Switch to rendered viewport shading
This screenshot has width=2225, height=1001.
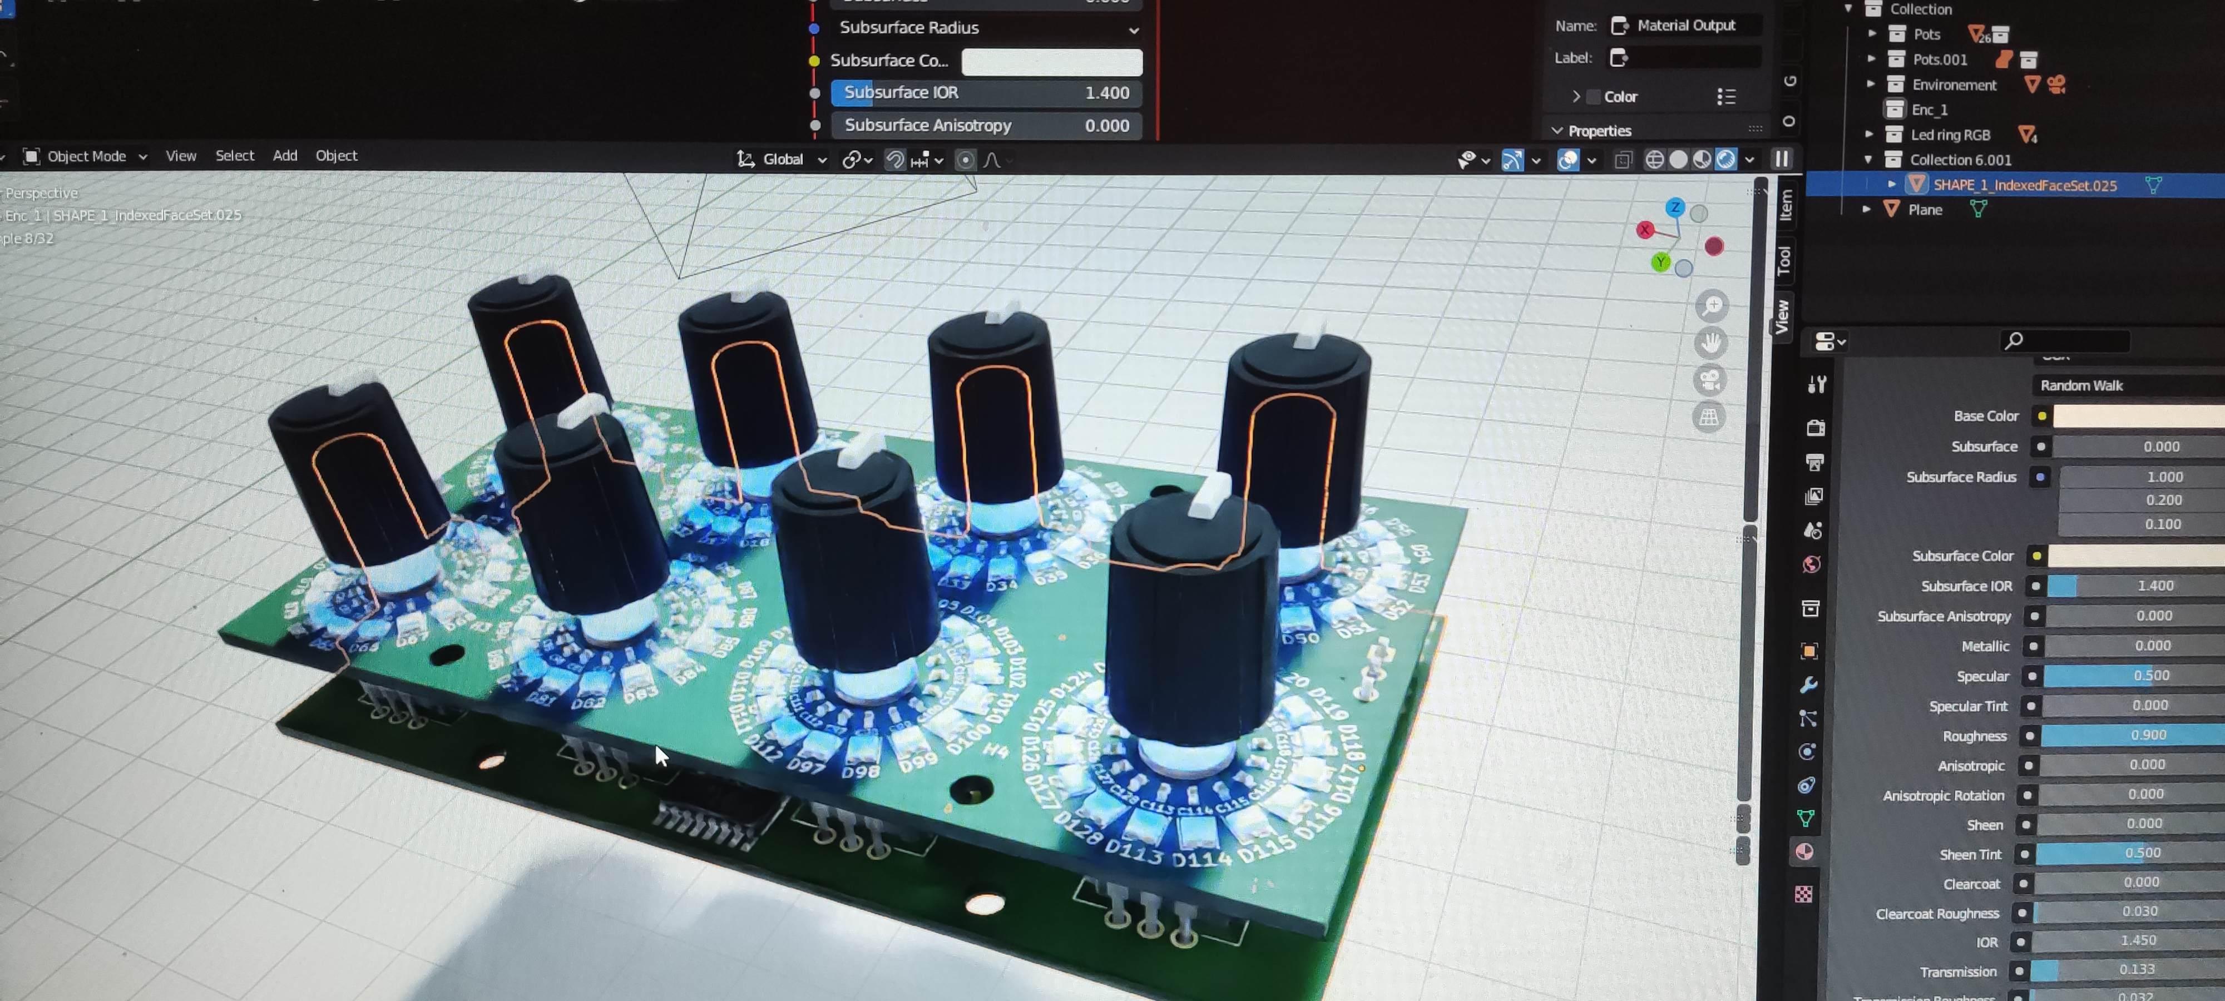coord(1725,159)
